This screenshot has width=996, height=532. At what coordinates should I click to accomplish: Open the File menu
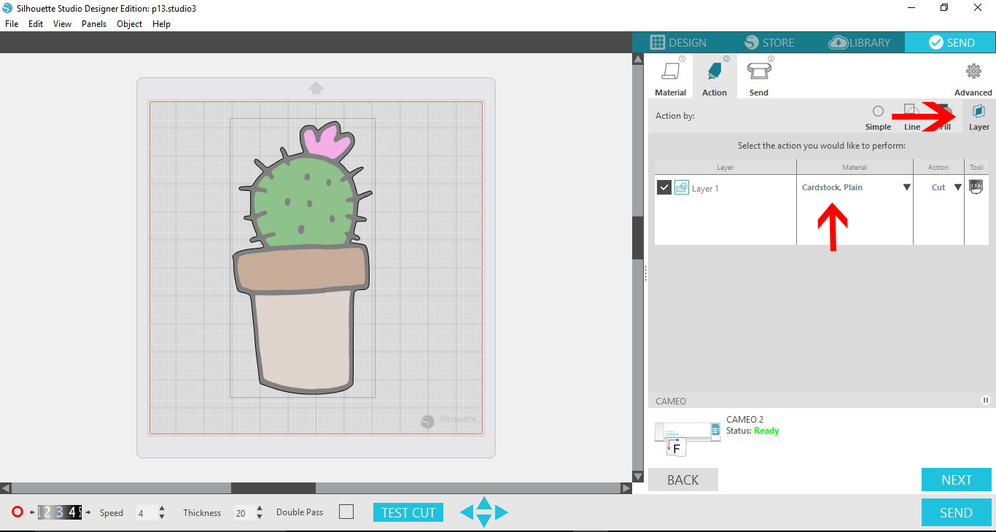tap(12, 24)
